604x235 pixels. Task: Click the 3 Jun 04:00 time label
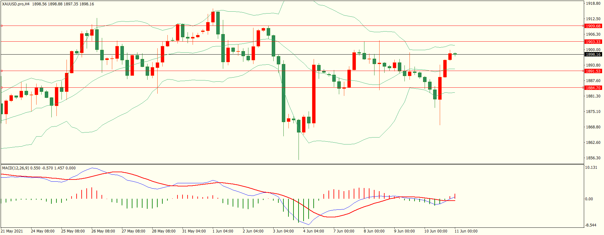click(x=283, y=231)
